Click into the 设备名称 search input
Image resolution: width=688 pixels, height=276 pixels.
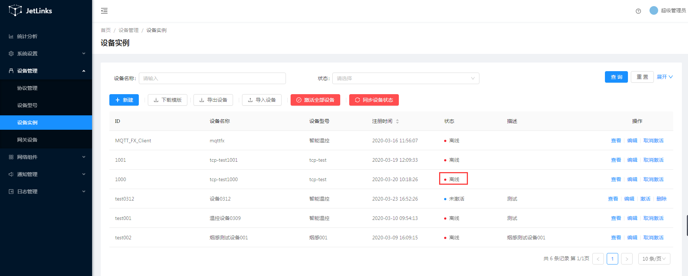coord(212,78)
